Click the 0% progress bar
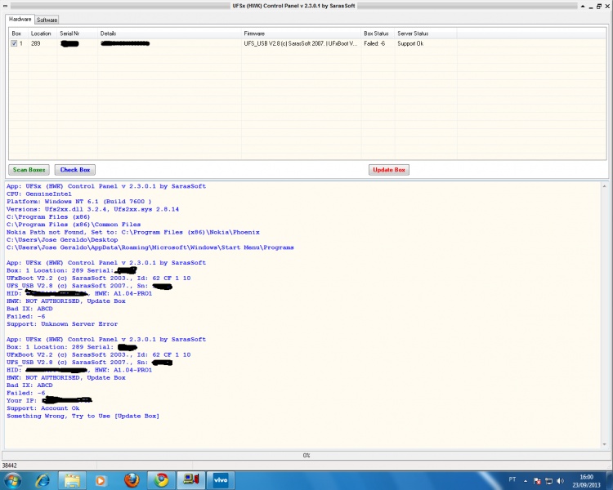 pyautogui.click(x=306, y=455)
